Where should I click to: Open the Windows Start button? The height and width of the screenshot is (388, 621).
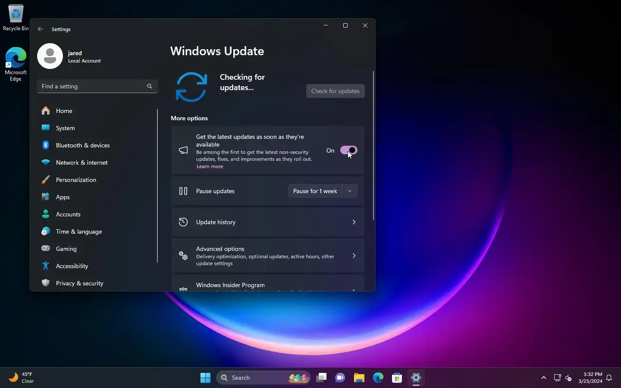pyautogui.click(x=205, y=378)
